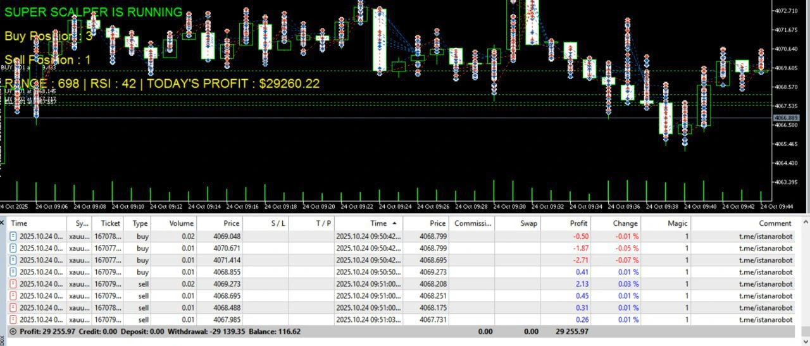Click the buy order icon for price 4068.855
This screenshot has width=810, height=346.
point(14,272)
